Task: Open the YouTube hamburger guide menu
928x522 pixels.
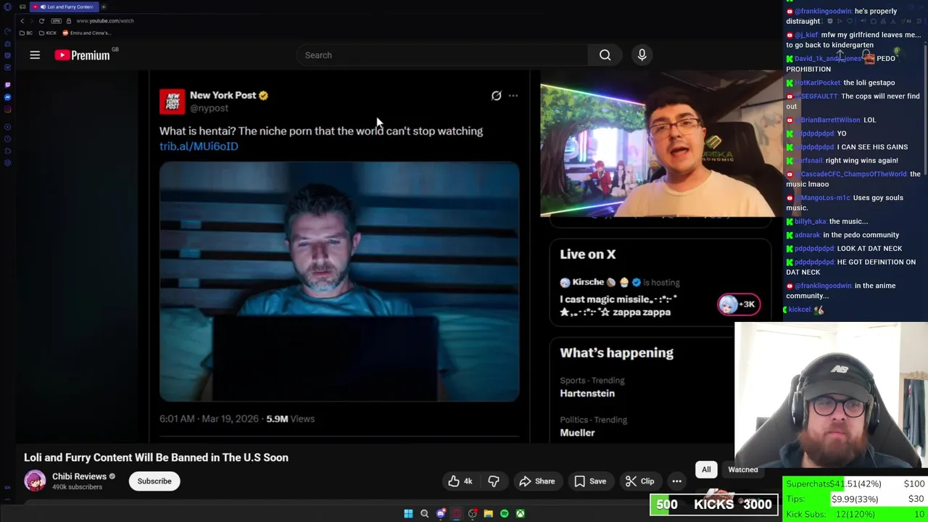Action: pyautogui.click(x=35, y=55)
